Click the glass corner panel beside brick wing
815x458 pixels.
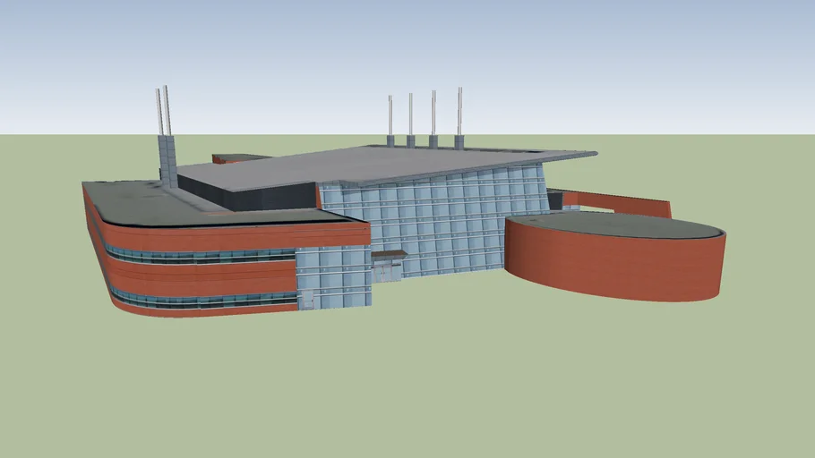[x=331, y=276]
